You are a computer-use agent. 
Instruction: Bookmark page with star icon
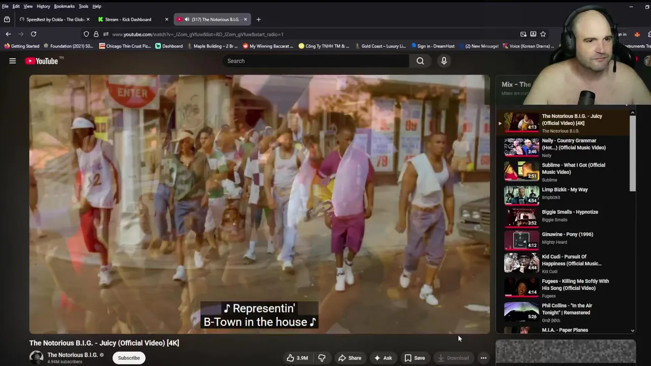543,34
